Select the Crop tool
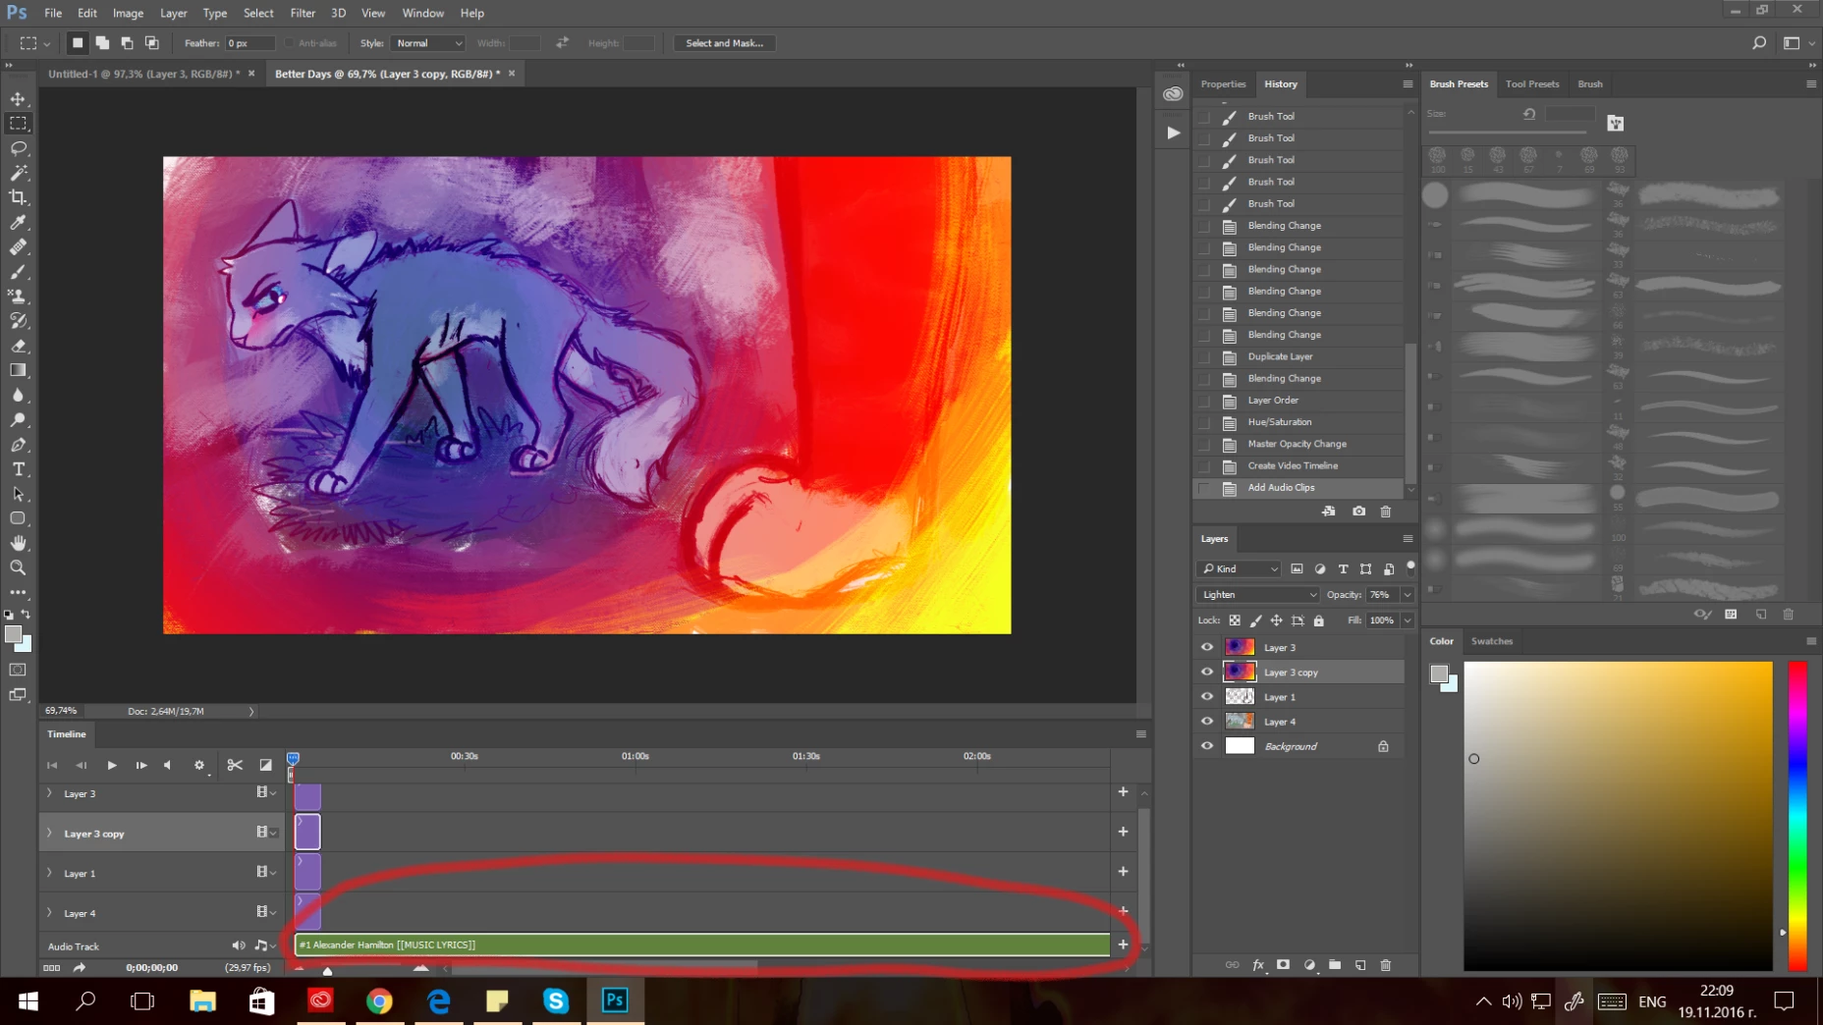The image size is (1823, 1025). coord(18,197)
